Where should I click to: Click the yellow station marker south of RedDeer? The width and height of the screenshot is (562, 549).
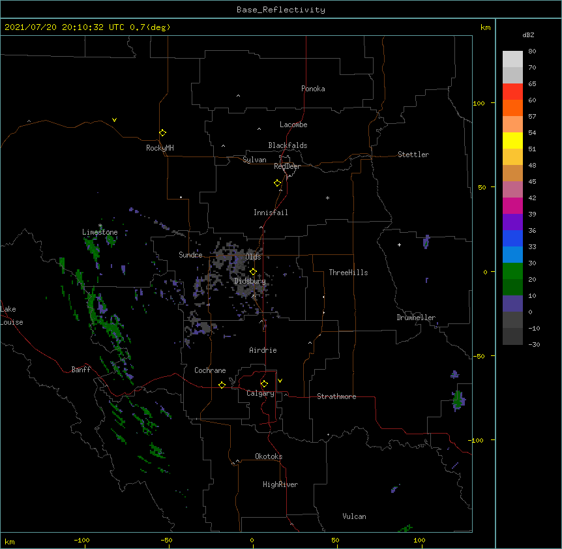pyautogui.click(x=277, y=183)
